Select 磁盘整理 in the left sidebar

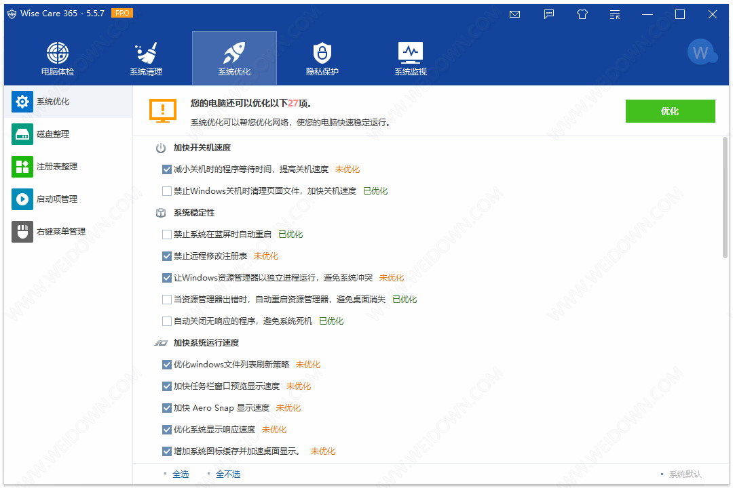[x=53, y=134]
